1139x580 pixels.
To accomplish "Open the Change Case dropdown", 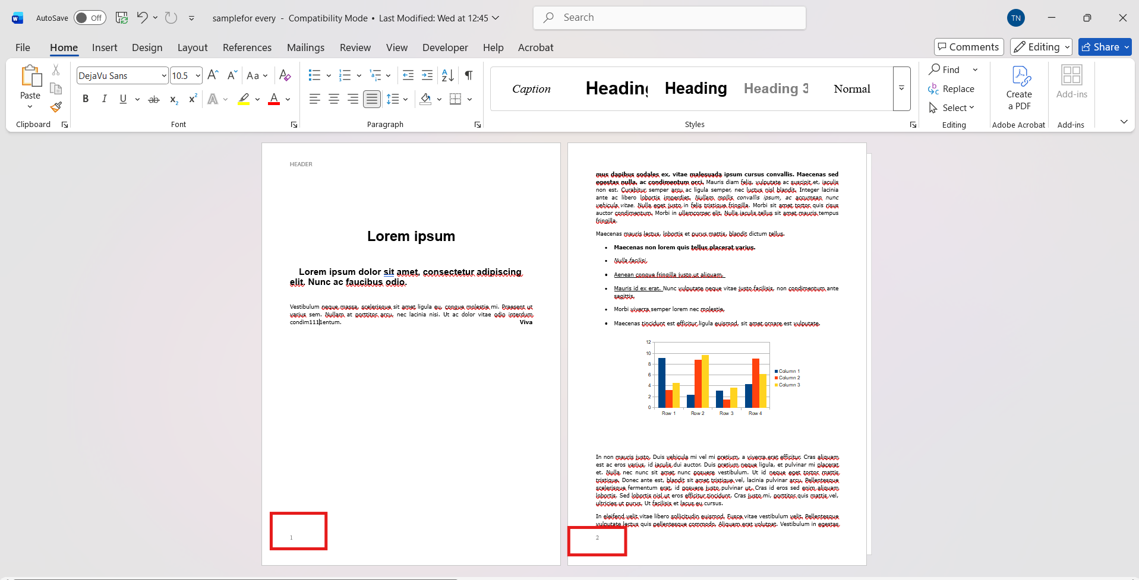I will point(257,75).
